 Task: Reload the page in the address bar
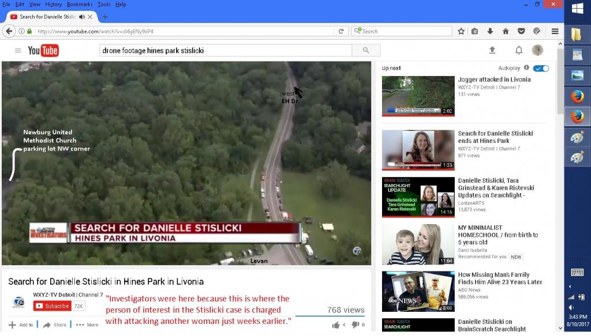point(342,31)
